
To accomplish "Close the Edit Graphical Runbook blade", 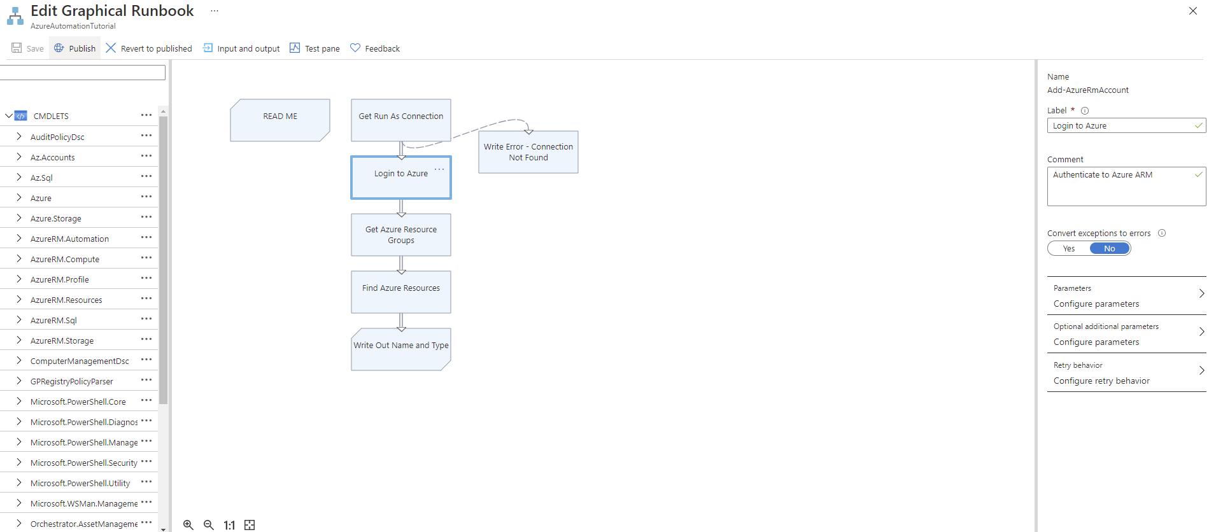I will coord(1193,11).
